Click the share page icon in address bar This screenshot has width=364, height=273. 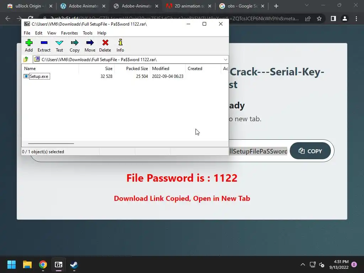(308, 18)
